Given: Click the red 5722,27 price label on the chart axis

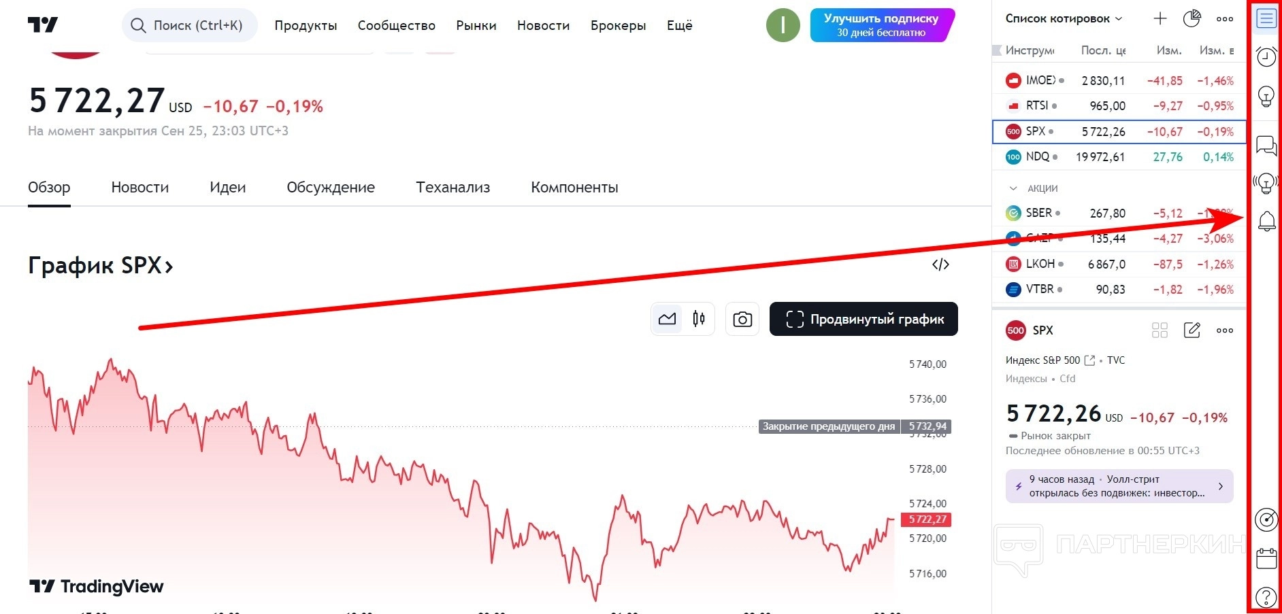Looking at the screenshot, I should click(x=926, y=519).
